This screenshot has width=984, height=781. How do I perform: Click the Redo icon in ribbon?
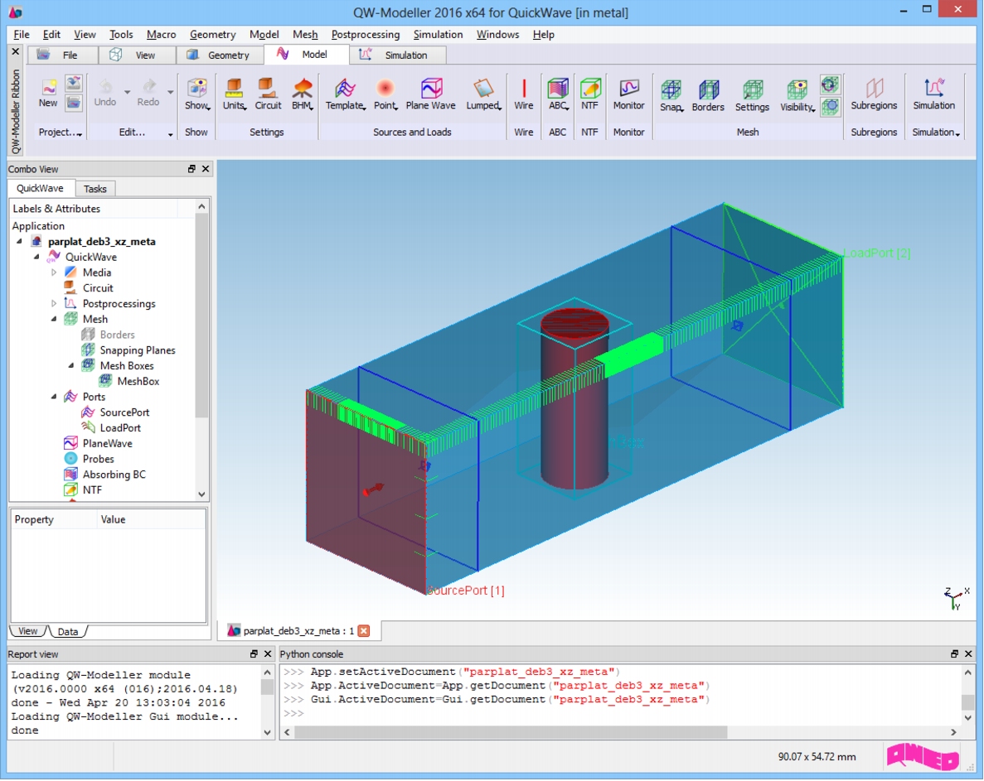pos(148,86)
